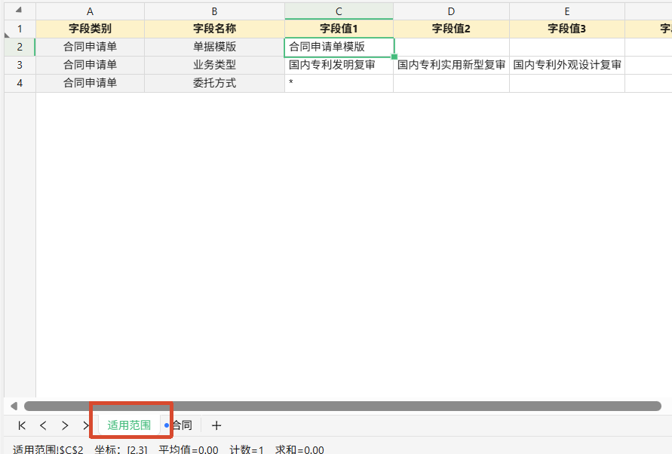Click the 计数=1 status bar entry
Screen dimensions: 672x454
click(x=247, y=449)
